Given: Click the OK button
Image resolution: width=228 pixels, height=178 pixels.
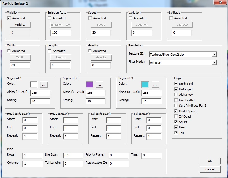Looking at the screenshot, I should coord(210,161).
